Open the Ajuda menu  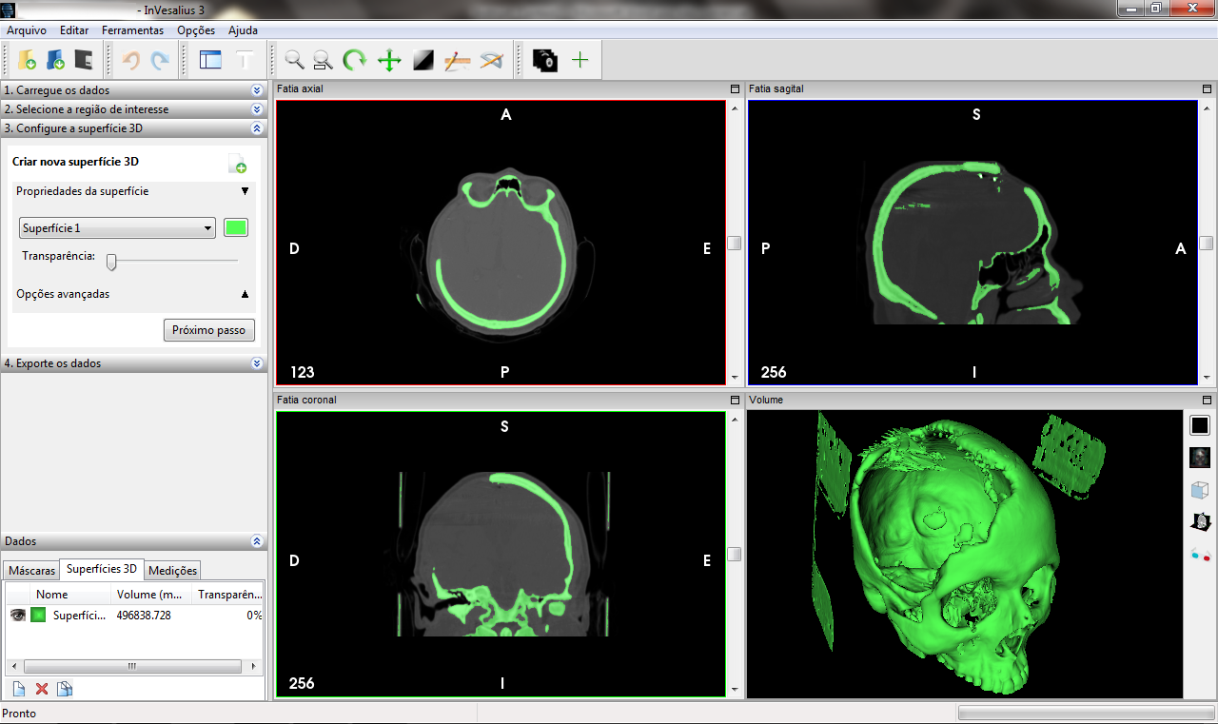click(x=243, y=30)
